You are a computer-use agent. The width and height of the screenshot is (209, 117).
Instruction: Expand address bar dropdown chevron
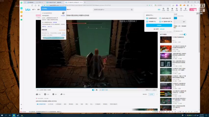click(151, 5)
